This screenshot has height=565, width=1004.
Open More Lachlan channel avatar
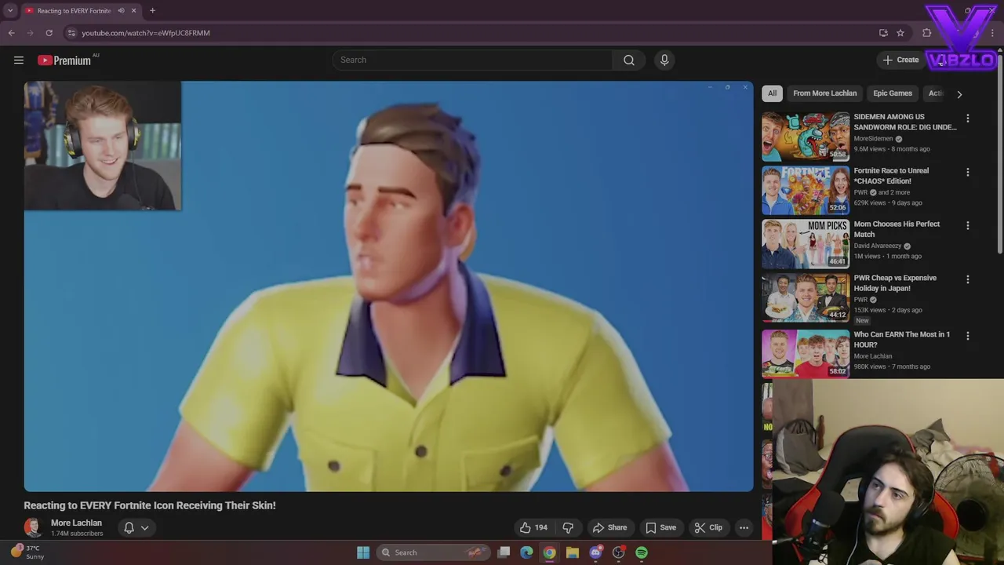[x=33, y=527]
